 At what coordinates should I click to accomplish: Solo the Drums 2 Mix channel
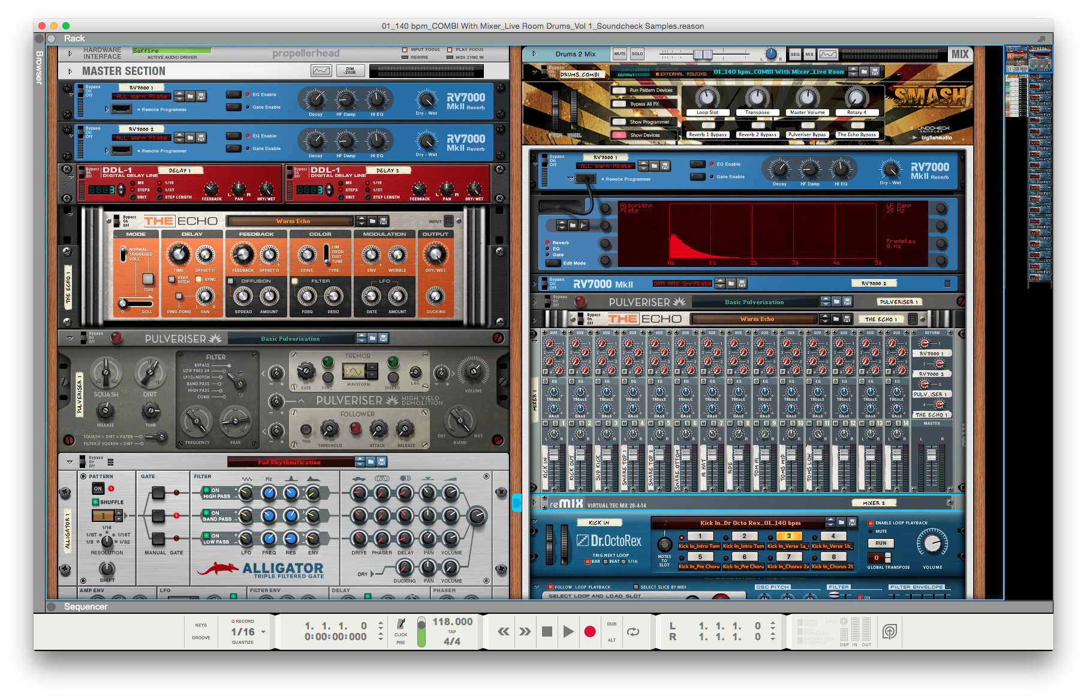tap(637, 54)
